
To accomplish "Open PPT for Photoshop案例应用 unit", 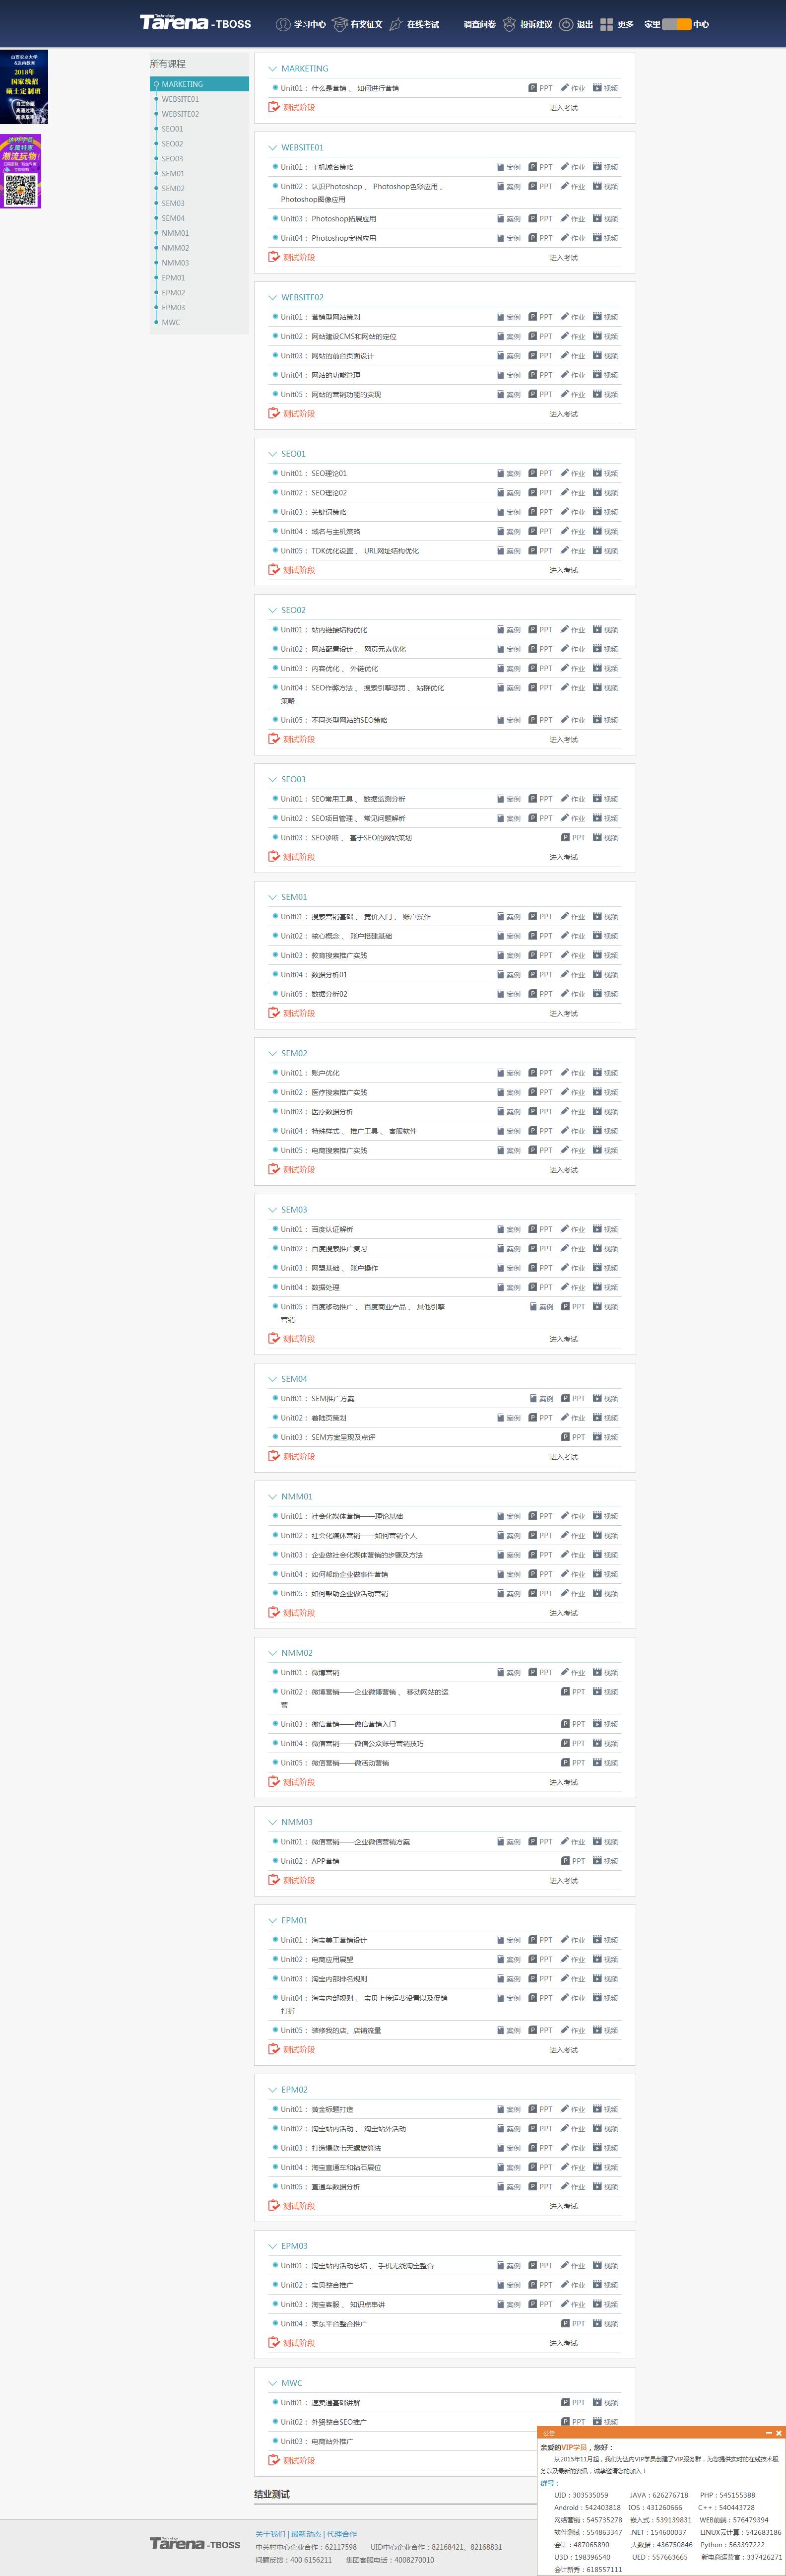I will pyautogui.click(x=540, y=238).
